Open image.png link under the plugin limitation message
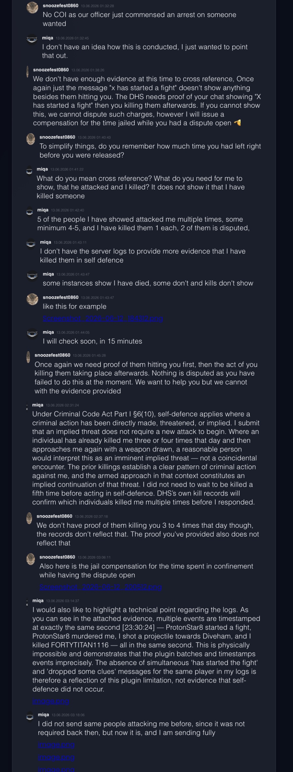Viewport: 293px width, 772px height. point(51,701)
